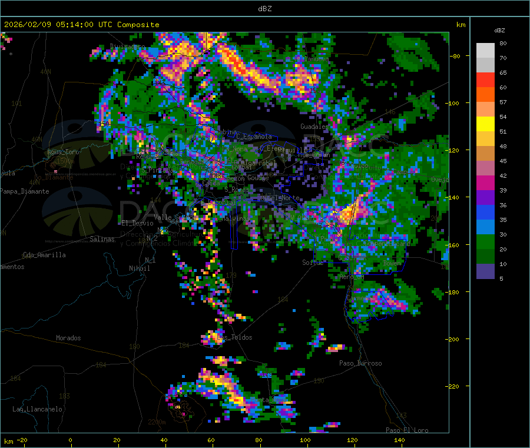Click the timestamp '2026/02/09 05:14:00 UTC Composite'
530x448 pixels.
click(x=81, y=25)
